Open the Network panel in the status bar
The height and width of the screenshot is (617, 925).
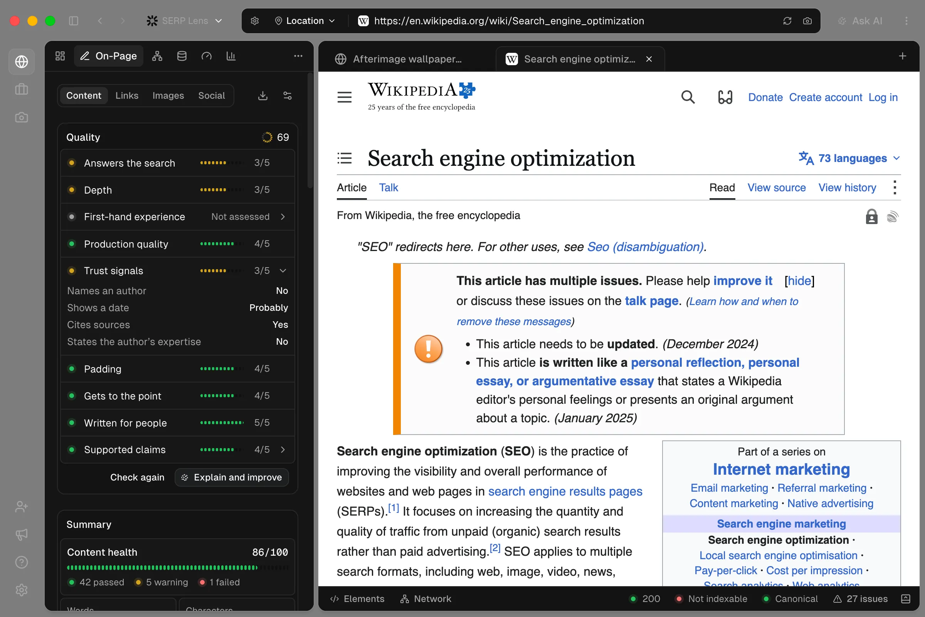425,598
